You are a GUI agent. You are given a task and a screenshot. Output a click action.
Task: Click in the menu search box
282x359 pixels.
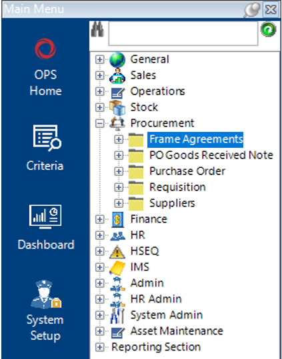pos(183,34)
